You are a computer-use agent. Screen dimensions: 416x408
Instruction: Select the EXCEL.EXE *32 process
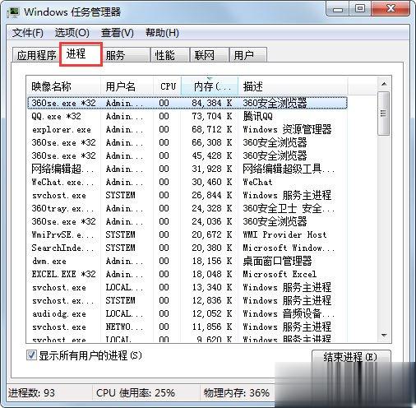(187, 274)
